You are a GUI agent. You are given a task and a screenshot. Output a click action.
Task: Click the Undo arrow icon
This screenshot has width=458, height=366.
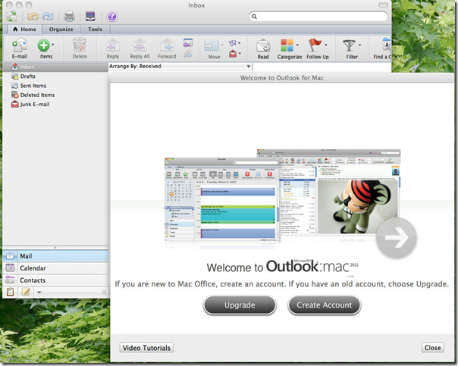click(x=33, y=17)
